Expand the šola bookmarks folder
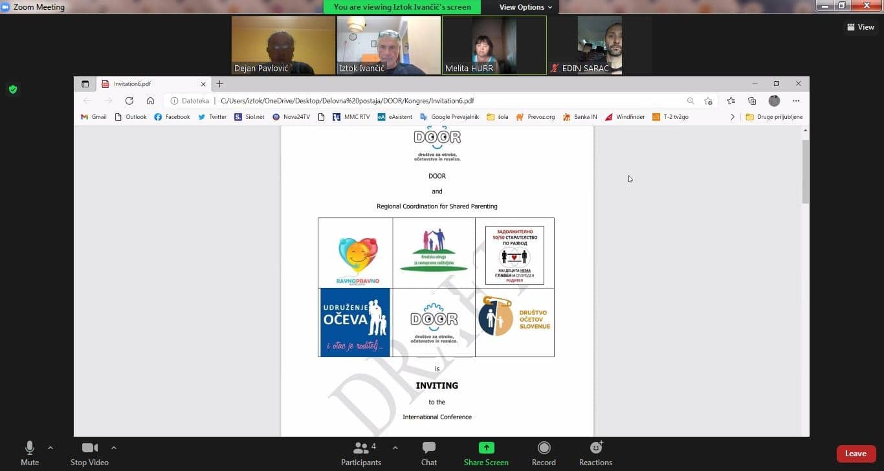Screen dimensions: 884x471 pos(498,117)
